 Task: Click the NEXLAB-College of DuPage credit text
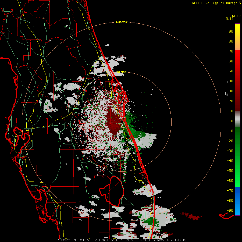(x=215, y=3)
